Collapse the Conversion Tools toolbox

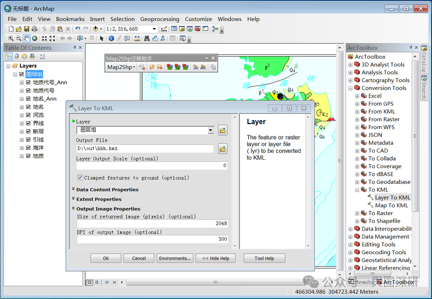(350, 88)
